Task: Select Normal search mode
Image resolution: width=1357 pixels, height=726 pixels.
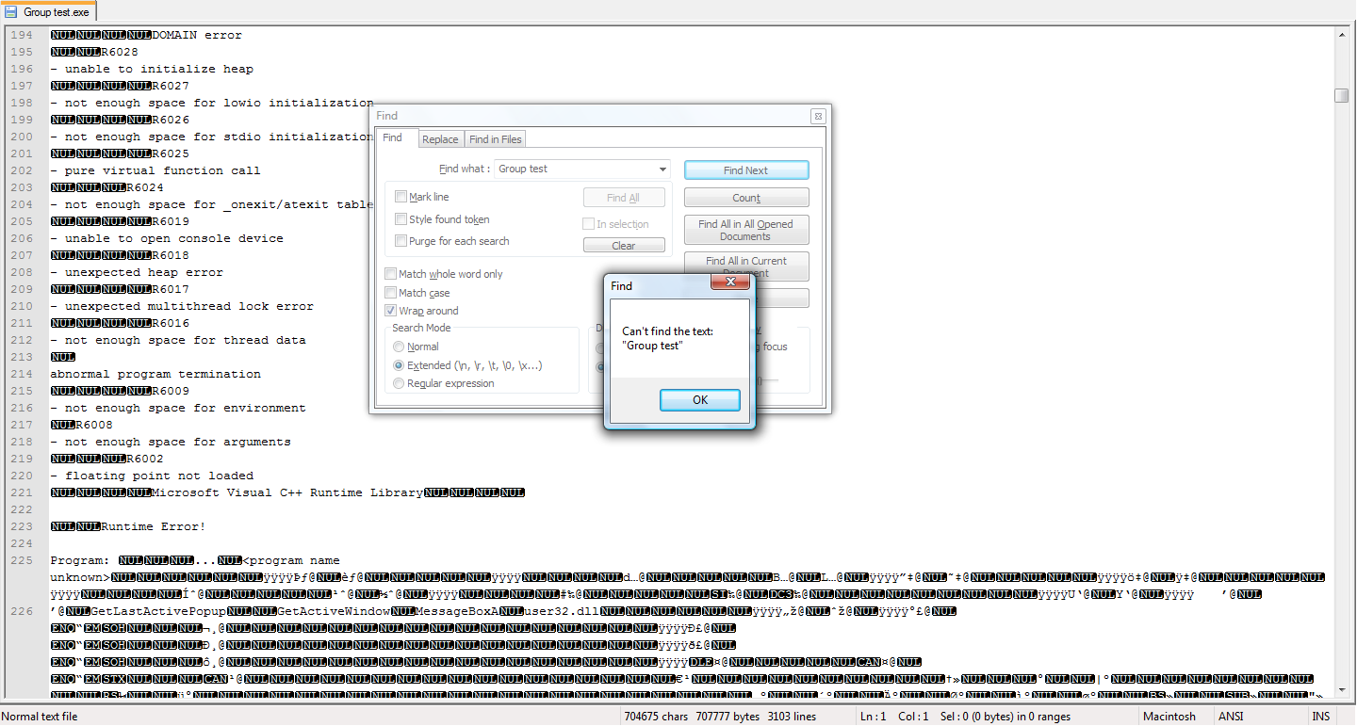Action: pos(400,347)
